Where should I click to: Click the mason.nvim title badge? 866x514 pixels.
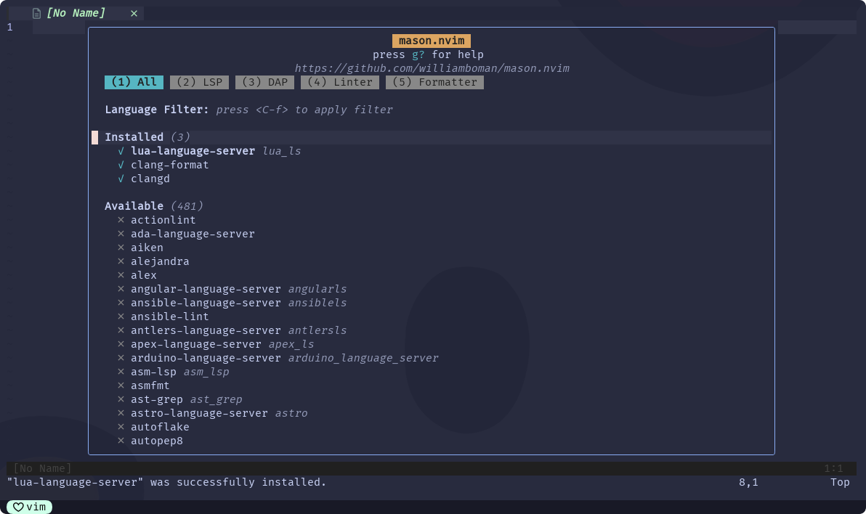432,41
